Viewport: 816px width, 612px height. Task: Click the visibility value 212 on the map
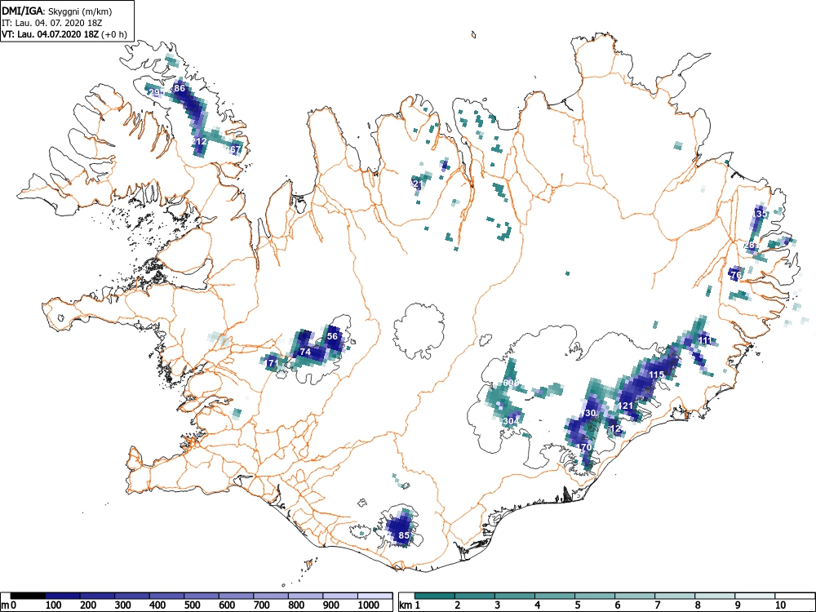tap(199, 141)
